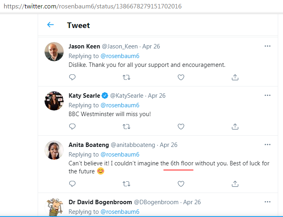283x217 pixels.
Task: Like Katy Searle's tweet
Action: click(181, 127)
